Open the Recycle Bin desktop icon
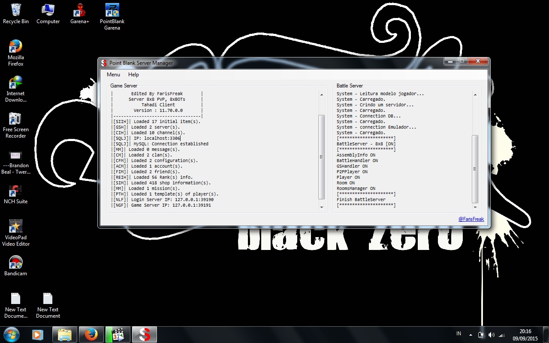Screen dimensions: 549x343 point(16,14)
